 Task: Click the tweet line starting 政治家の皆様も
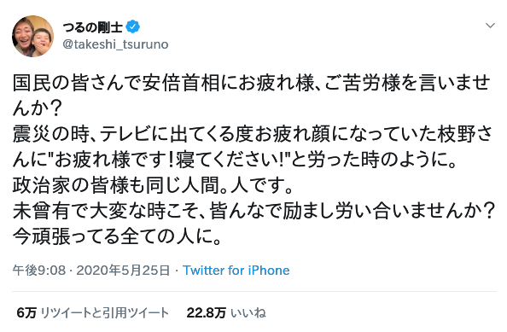pos(153,185)
